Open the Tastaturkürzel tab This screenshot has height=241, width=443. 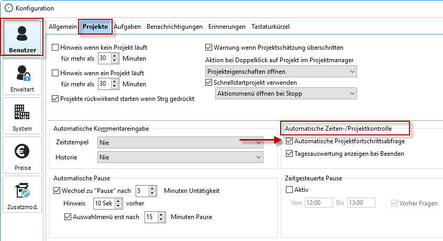[x=270, y=26]
